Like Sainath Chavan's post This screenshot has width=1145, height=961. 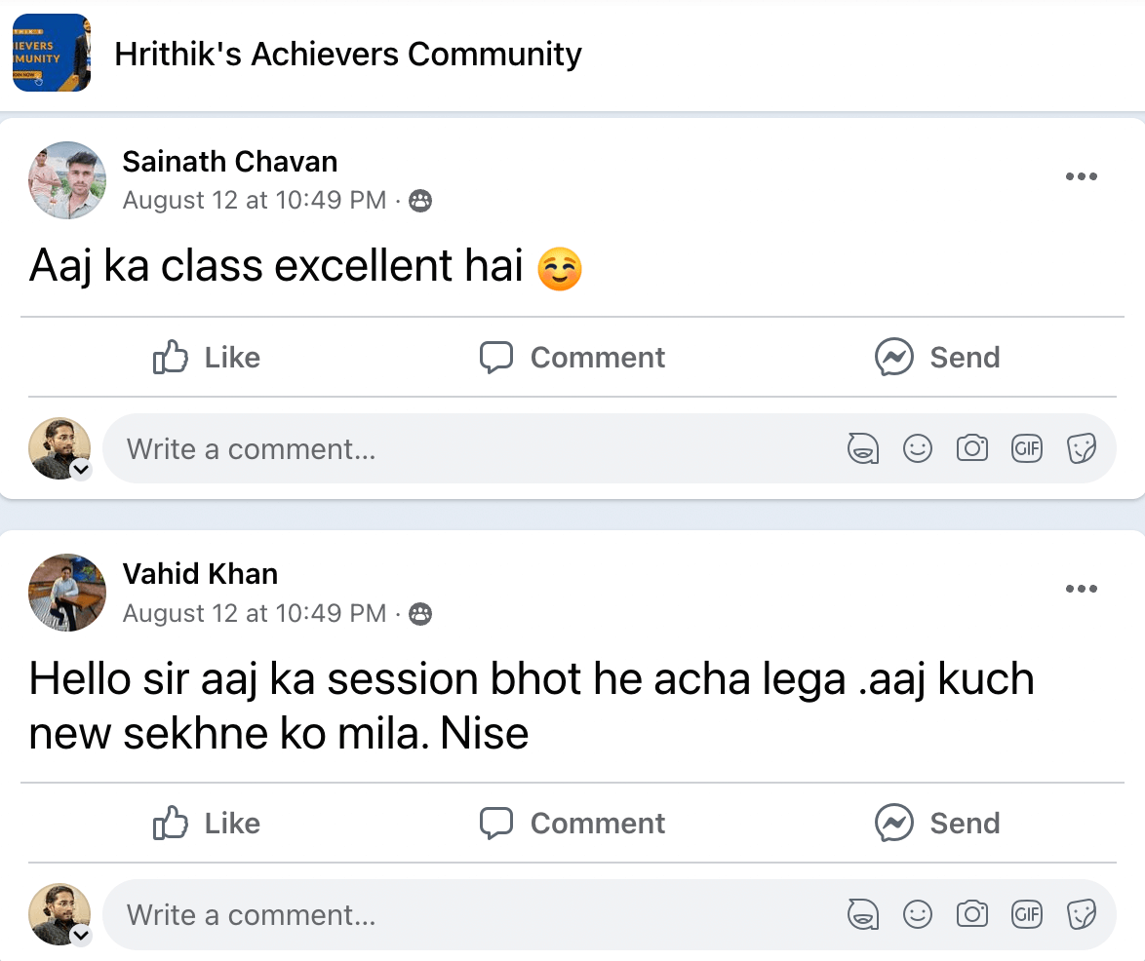point(207,358)
